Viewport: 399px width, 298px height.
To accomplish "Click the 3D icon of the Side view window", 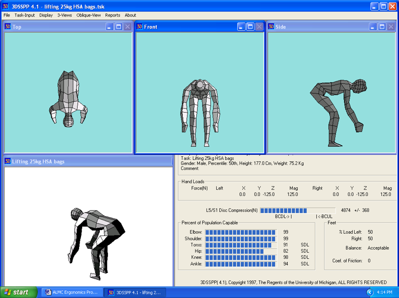I will 271,27.
